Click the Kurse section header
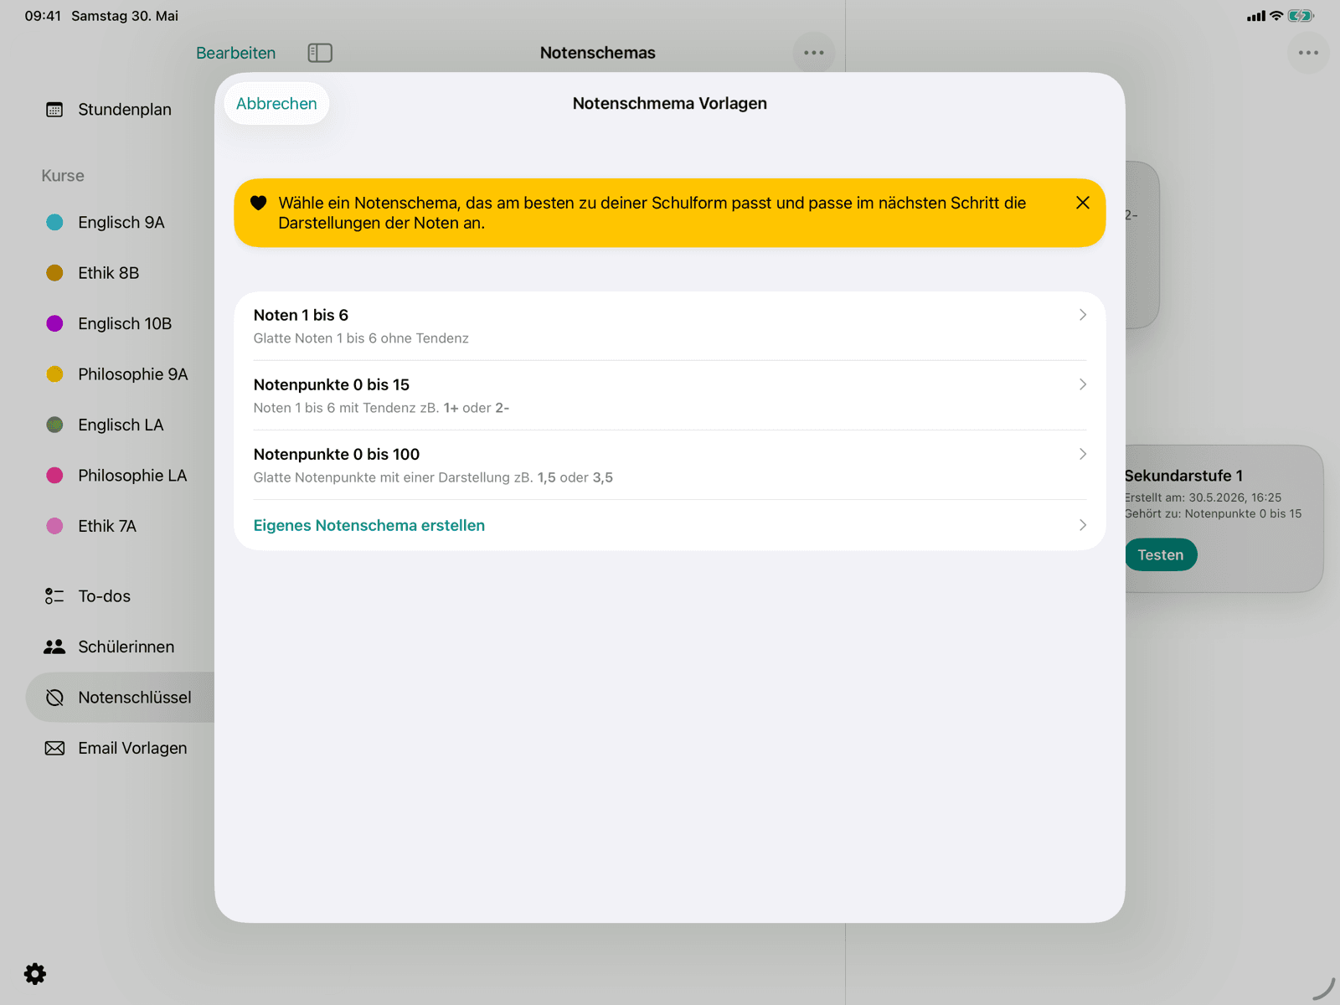 [63, 176]
